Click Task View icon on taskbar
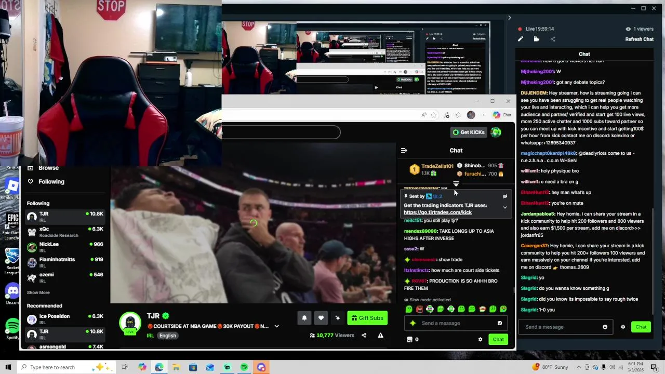The width and height of the screenshot is (665, 374). [125, 367]
